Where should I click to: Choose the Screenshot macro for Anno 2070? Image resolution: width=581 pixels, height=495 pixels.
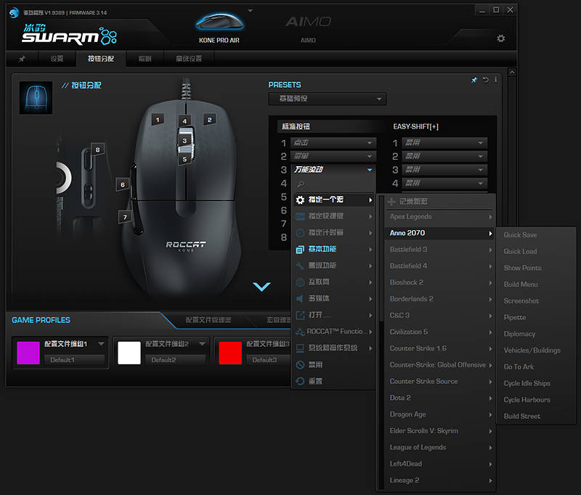[x=536, y=301]
